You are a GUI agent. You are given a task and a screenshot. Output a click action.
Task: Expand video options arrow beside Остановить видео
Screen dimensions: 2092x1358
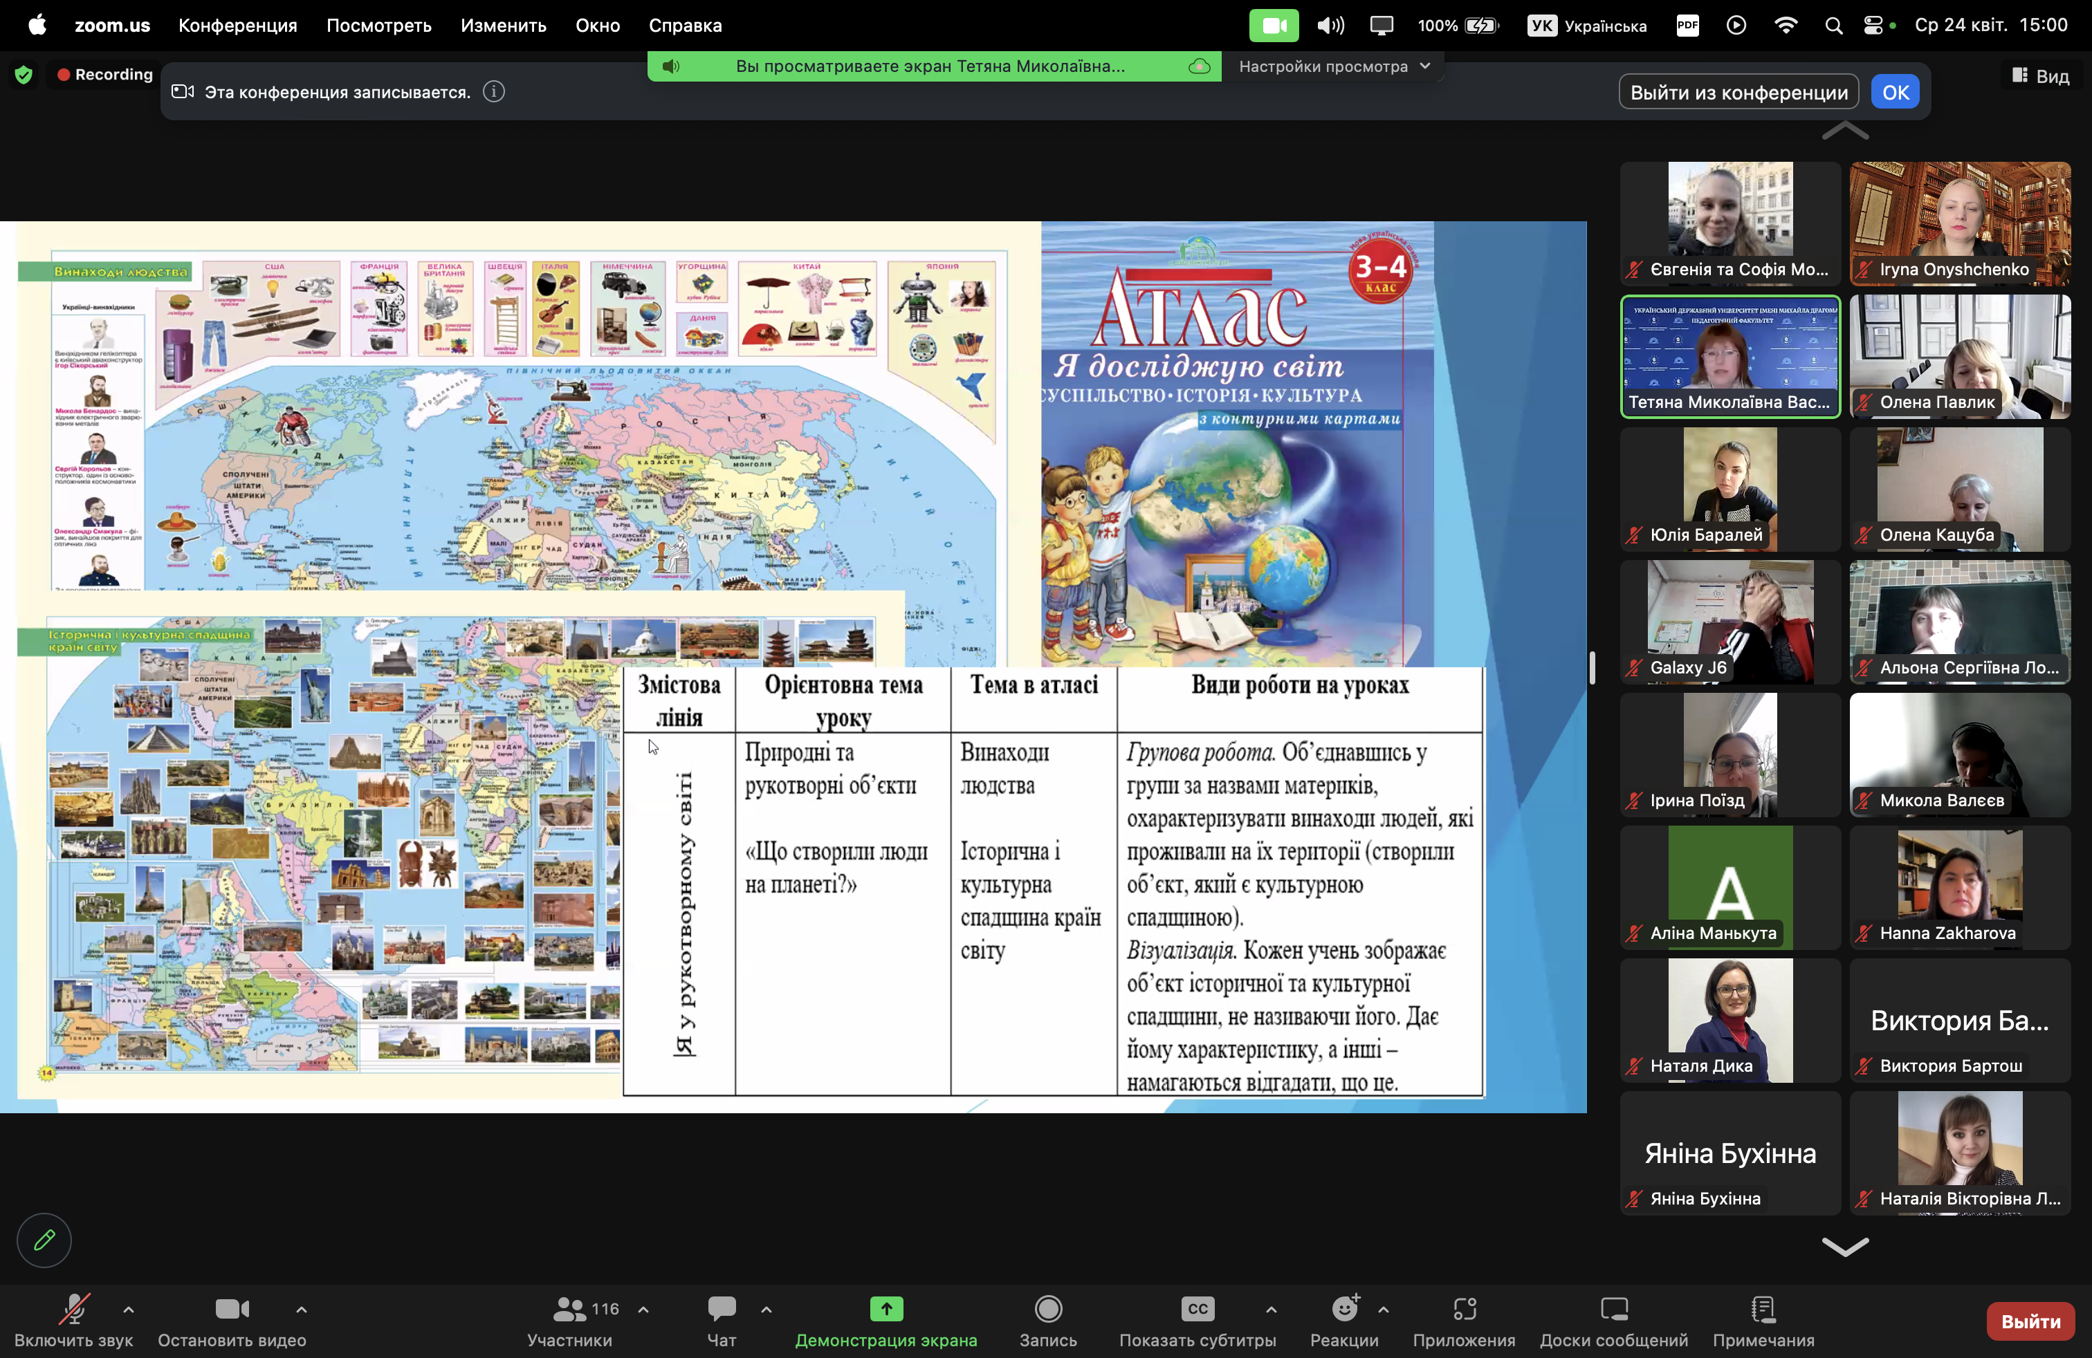[x=302, y=1309]
